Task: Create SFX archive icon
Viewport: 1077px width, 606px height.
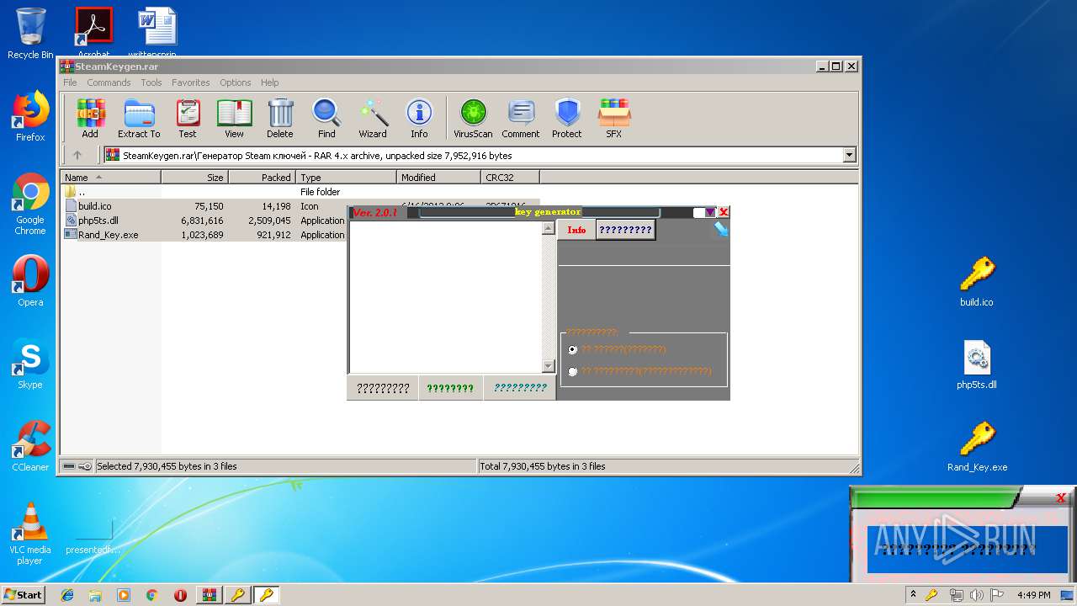Action: [614, 118]
